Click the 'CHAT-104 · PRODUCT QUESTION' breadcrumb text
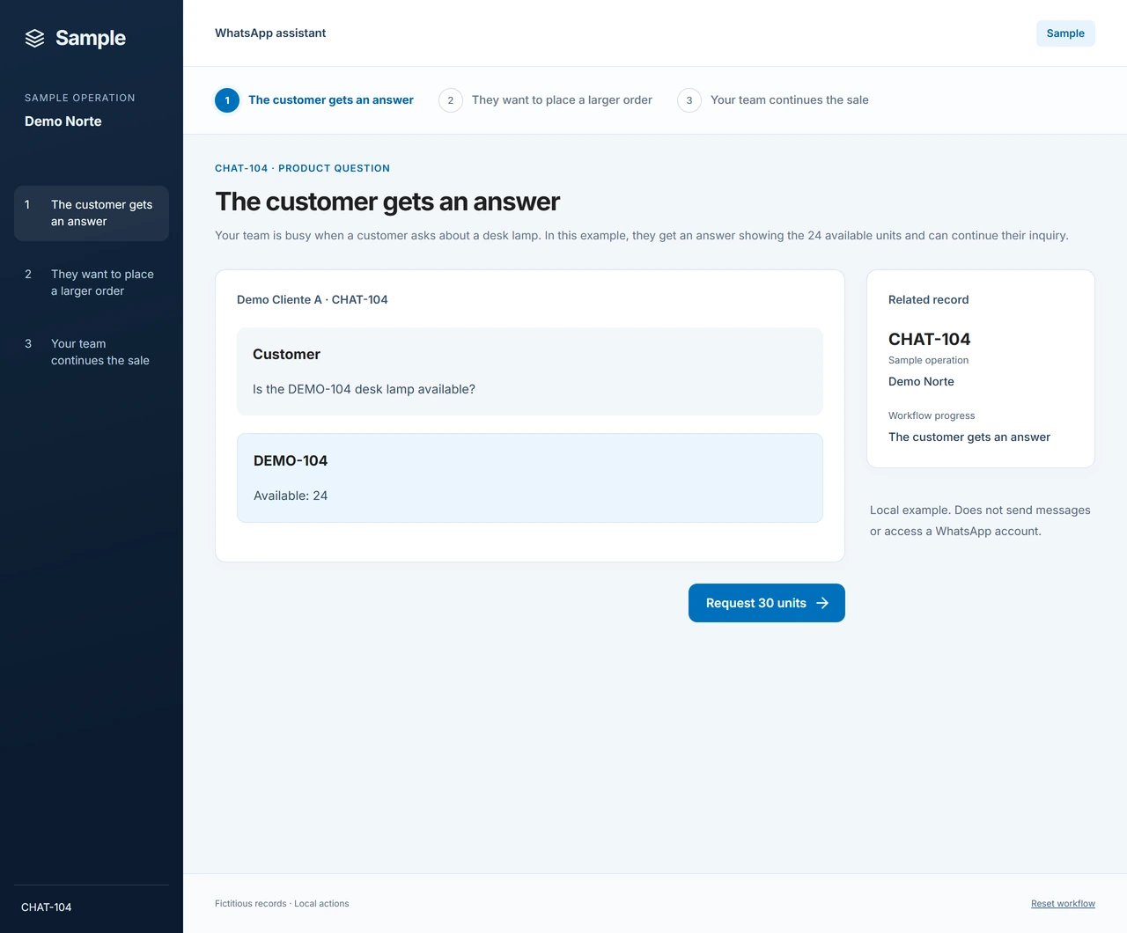 click(x=302, y=168)
